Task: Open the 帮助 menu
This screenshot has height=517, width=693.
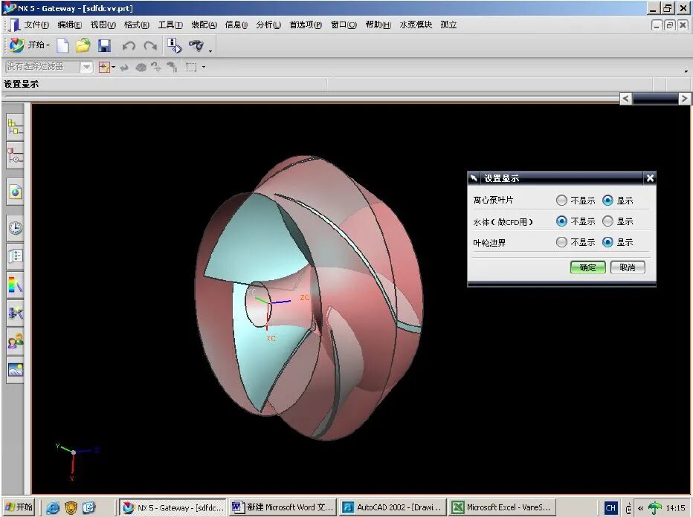Action: coord(378,25)
